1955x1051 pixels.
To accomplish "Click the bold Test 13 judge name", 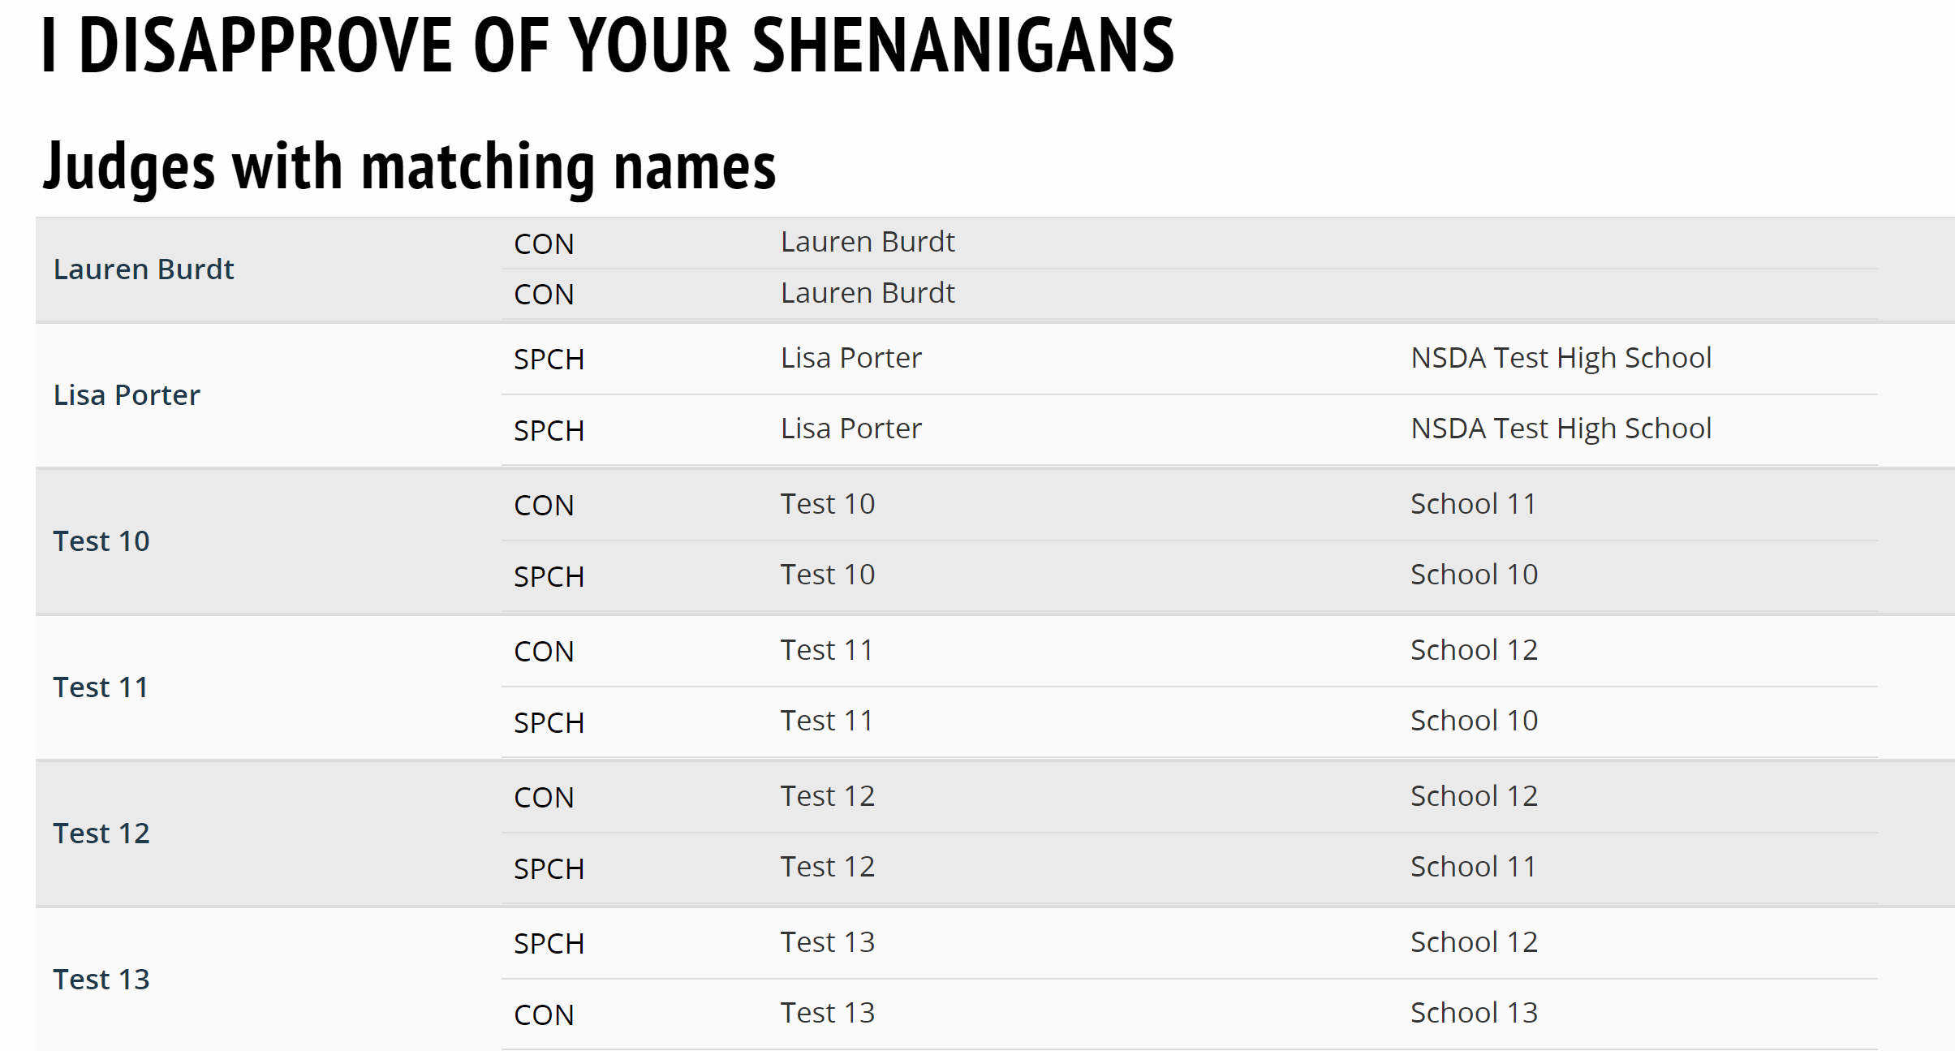I will pyautogui.click(x=101, y=980).
